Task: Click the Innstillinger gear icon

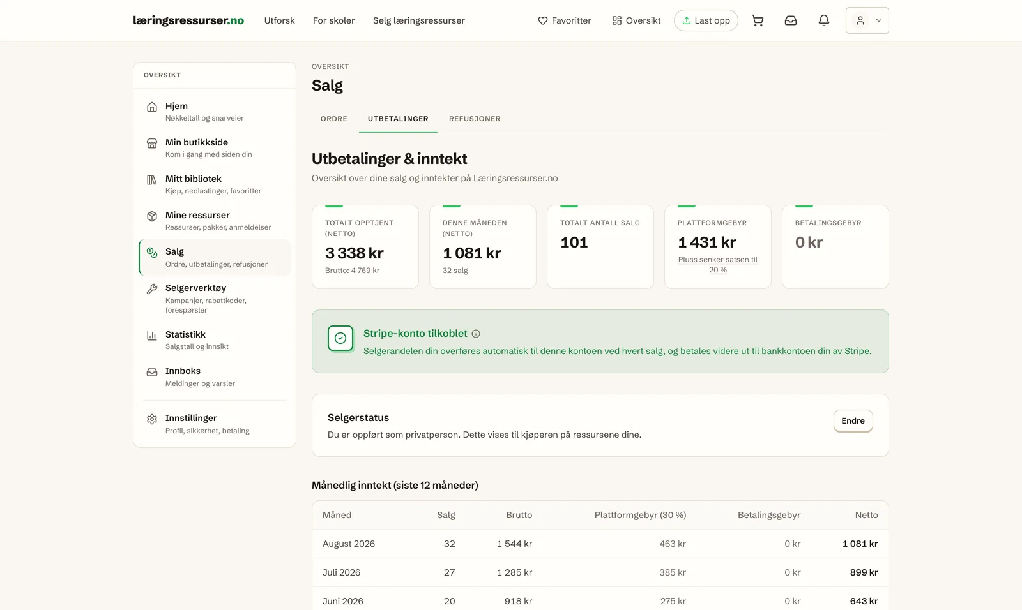Action: [152, 419]
